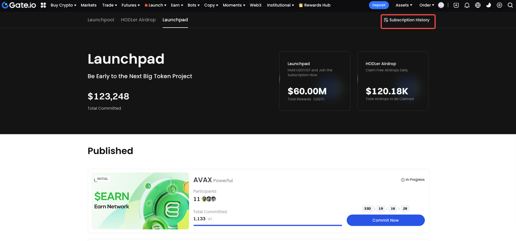This screenshot has height=241, width=516.
Task: Open the Markets menu item
Action: [x=89, y=5]
